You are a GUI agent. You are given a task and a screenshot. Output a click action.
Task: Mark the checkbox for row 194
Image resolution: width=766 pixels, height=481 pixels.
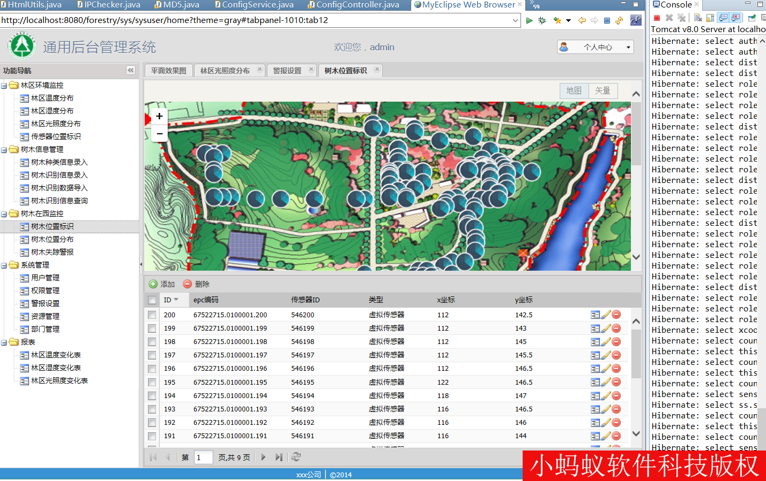click(x=152, y=395)
